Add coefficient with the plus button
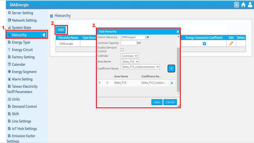 point(171,68)
